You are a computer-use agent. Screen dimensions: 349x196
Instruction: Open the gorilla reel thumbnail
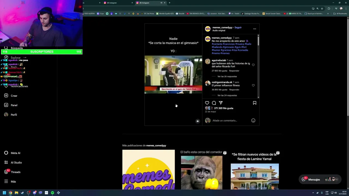(201, 169)
